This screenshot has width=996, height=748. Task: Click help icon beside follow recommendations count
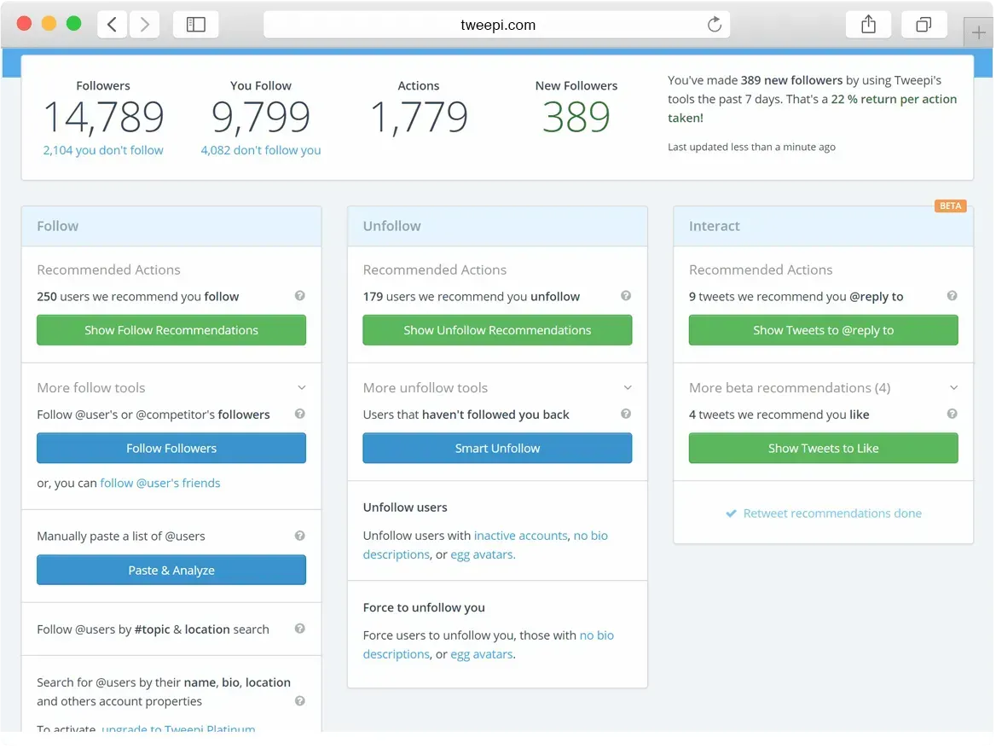[x=300, y=296]
